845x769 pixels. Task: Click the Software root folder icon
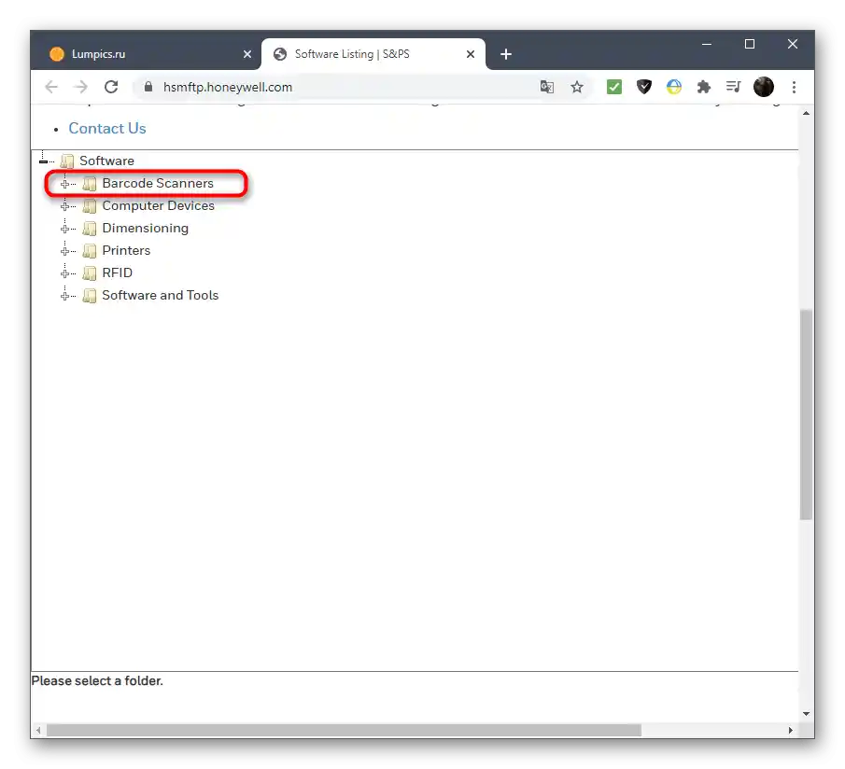pyautogui.click(x=67, y=161)
